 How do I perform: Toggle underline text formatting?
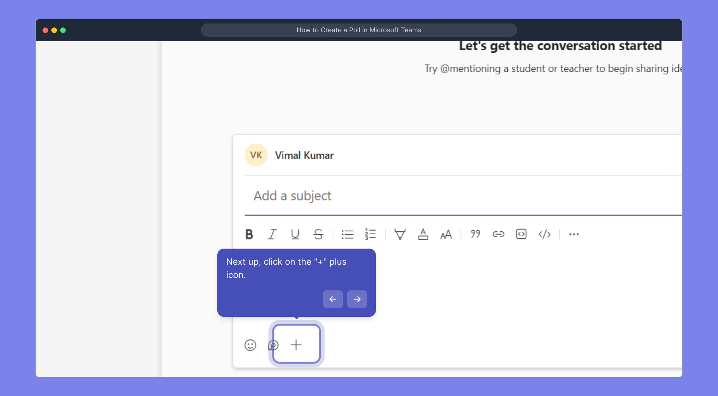coord(295,234)
